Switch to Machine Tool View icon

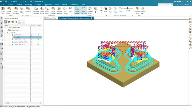(9, 22)
